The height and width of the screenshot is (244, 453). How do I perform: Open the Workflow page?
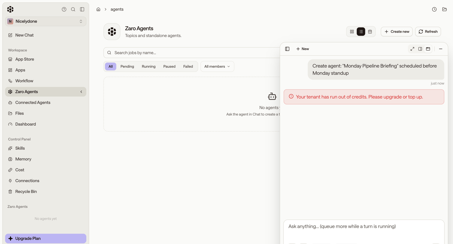pos(46,81)
